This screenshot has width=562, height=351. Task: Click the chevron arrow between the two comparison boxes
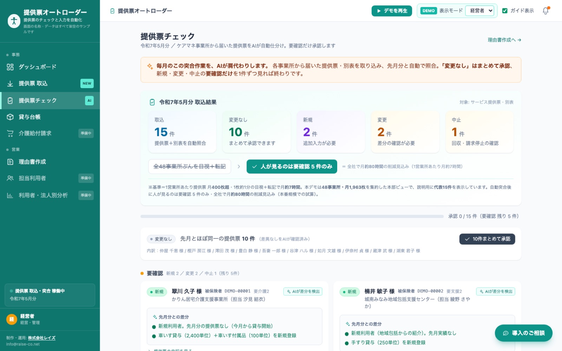(239, 167)
